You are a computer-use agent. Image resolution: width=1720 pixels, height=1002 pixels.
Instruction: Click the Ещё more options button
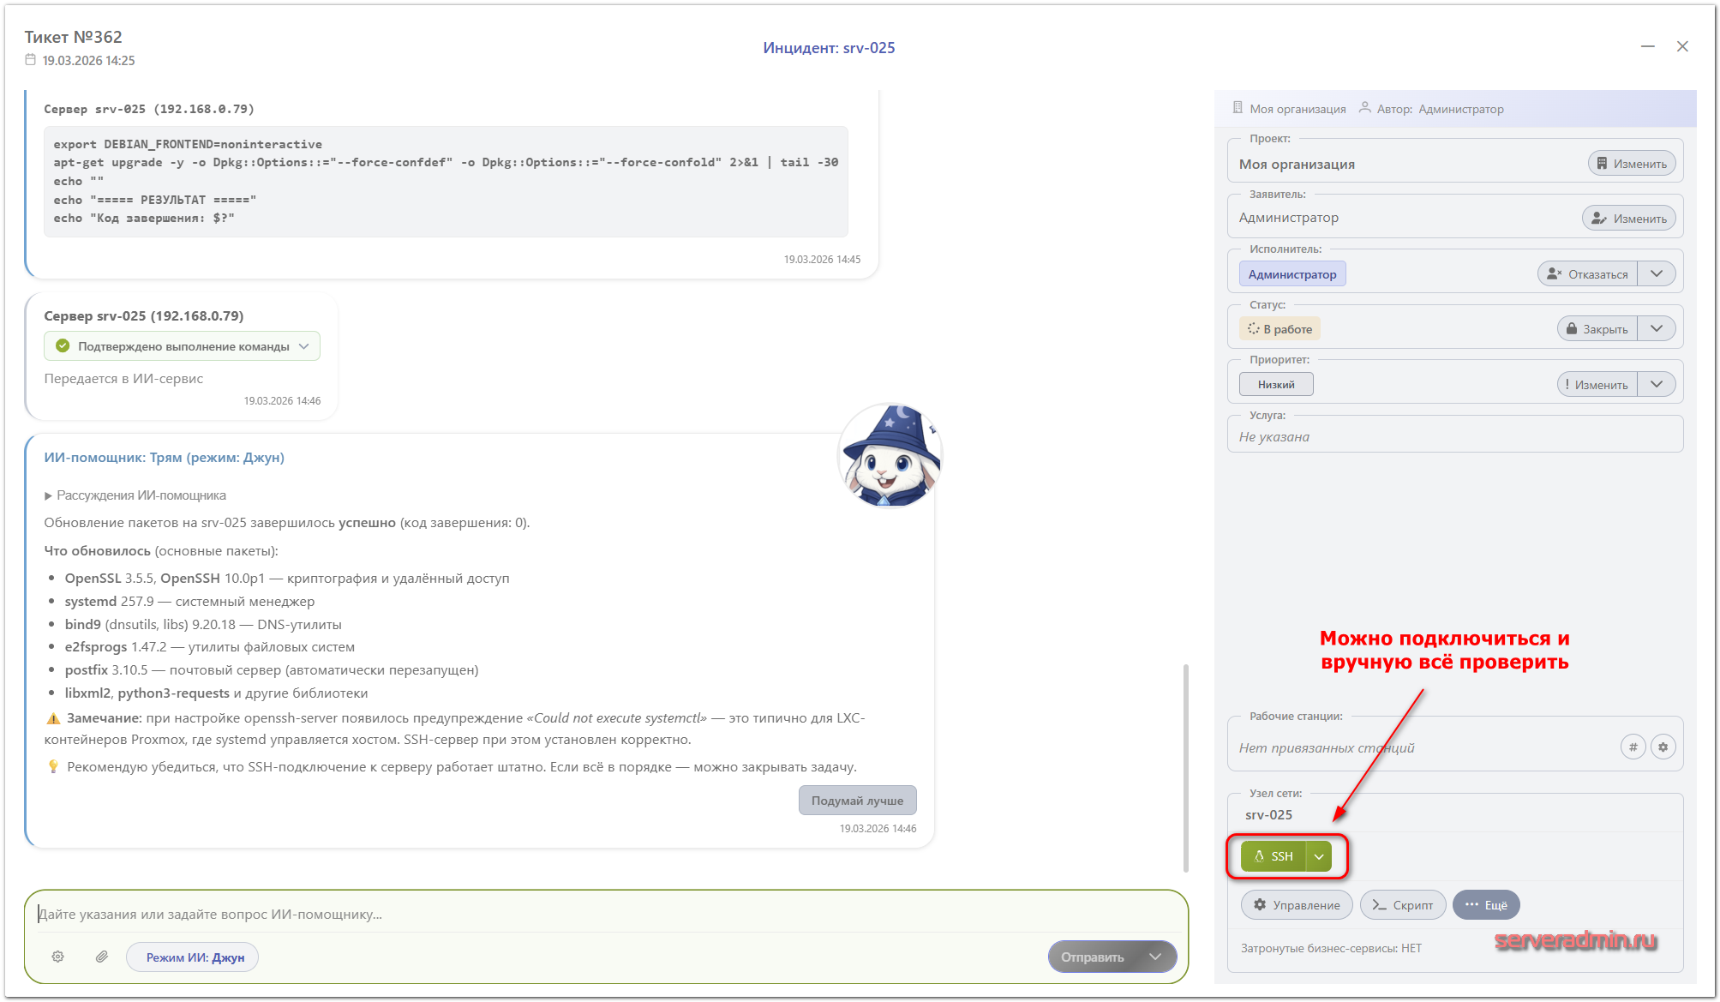click(1486, 905)
